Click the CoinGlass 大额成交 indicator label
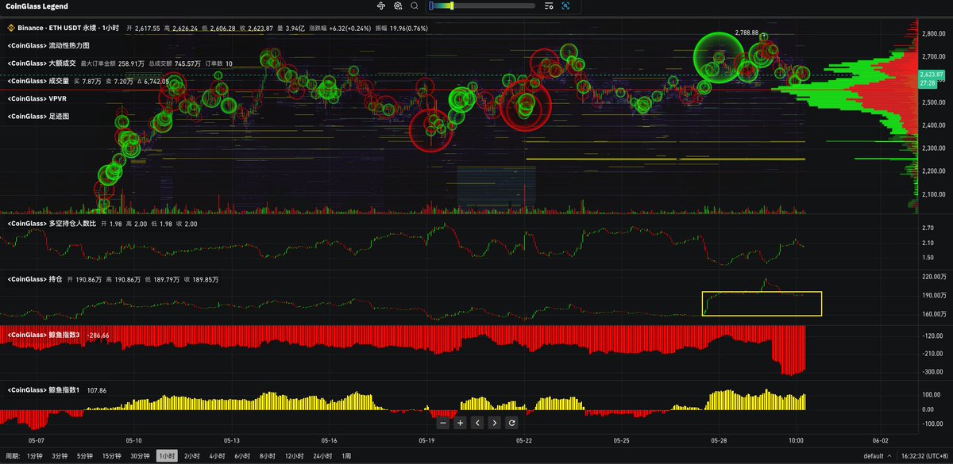Viewport: 953px width, 464px height. (42, 63)
